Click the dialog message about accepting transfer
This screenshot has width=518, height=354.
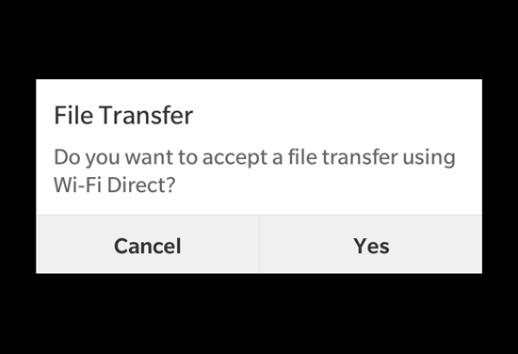click(254, 170)
